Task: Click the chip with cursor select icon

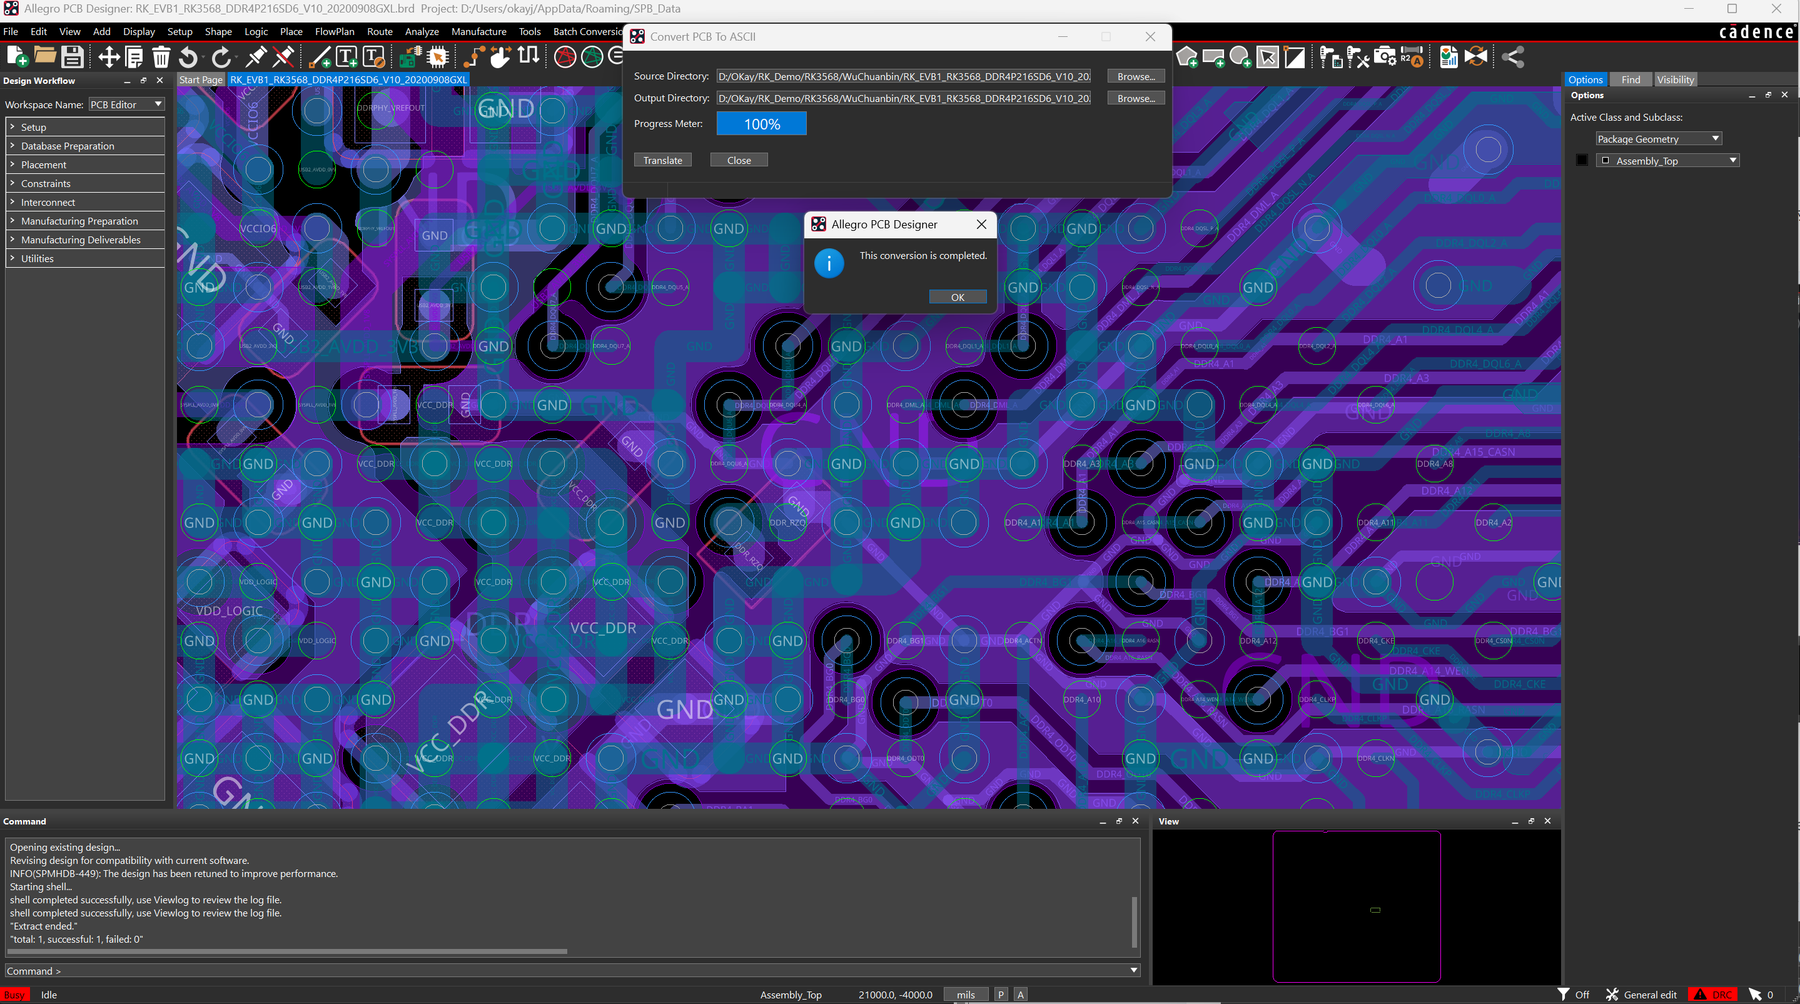Action: pos(438,56)
